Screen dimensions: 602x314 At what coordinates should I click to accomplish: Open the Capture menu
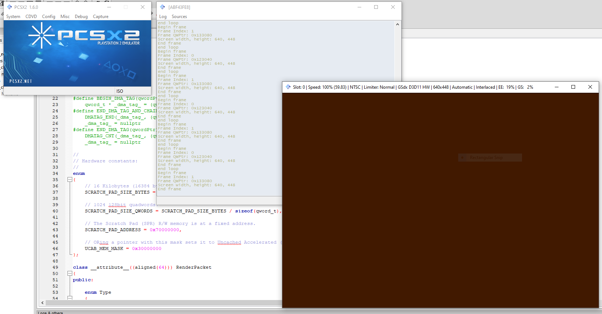tap(101, 17)
